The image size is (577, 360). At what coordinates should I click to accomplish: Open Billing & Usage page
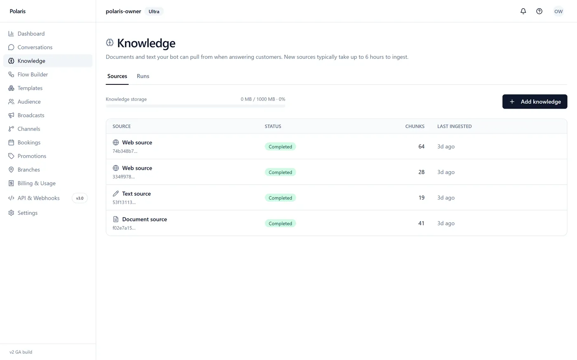pos(48,183)
